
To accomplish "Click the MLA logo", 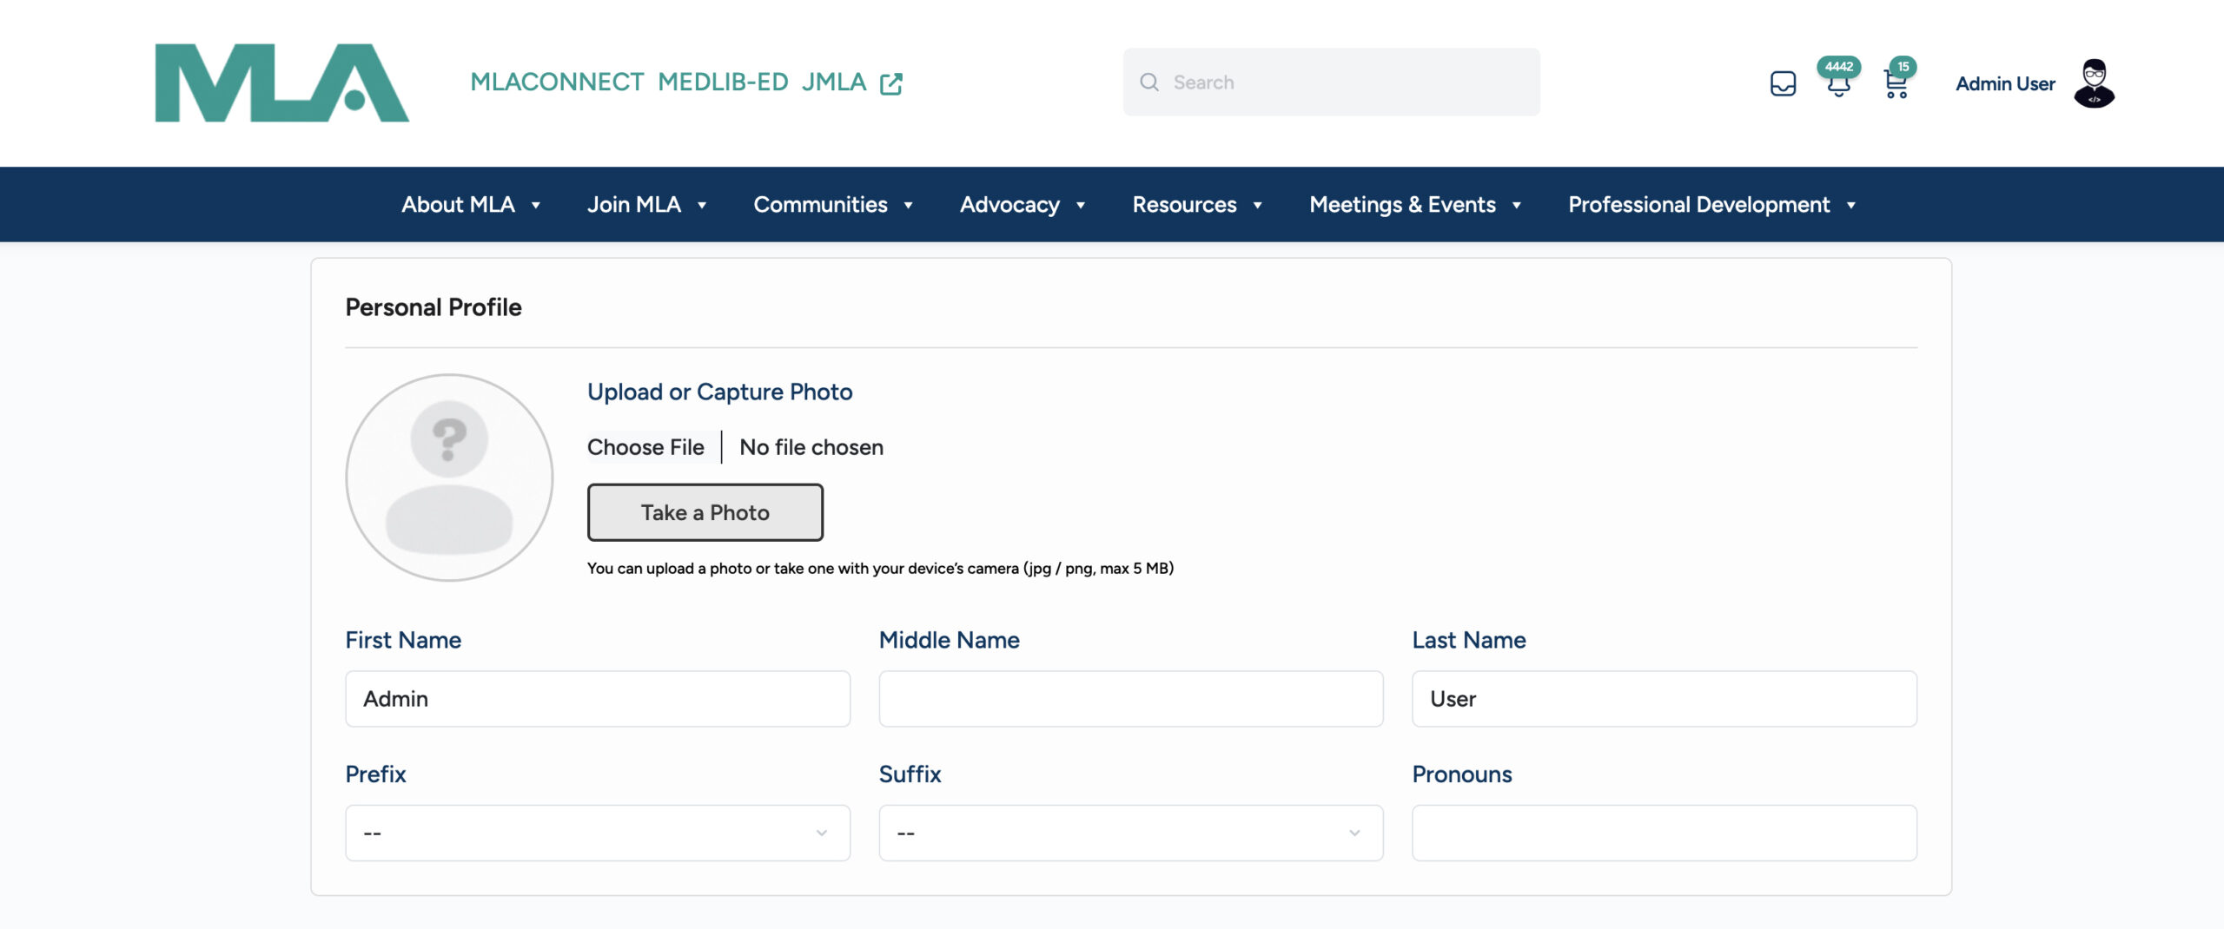I will [x=281, y=82].
